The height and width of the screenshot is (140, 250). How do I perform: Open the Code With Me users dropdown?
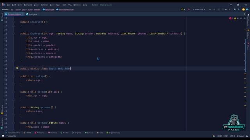click(x=183, y=9)
